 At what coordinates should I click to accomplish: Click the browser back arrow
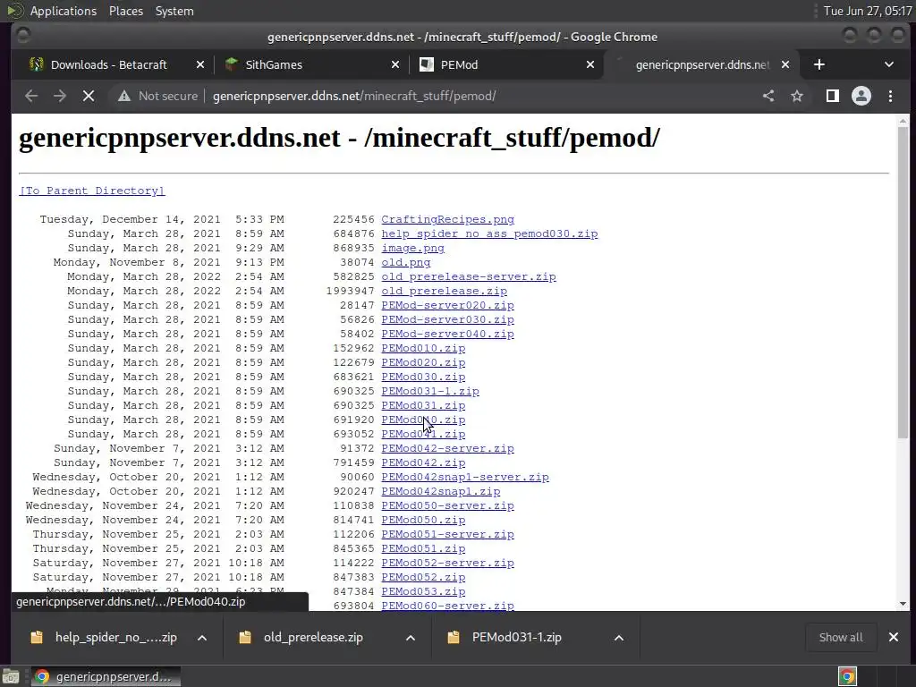point(31,96)
